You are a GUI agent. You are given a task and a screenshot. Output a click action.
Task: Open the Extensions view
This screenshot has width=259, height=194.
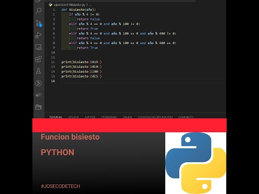38,59
